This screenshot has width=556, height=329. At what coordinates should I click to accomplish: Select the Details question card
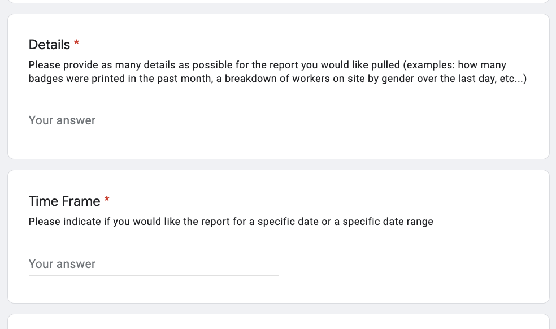278,86
